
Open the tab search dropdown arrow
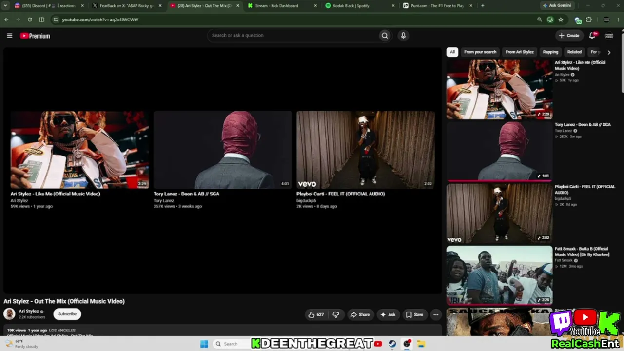(x=6, y=6)
